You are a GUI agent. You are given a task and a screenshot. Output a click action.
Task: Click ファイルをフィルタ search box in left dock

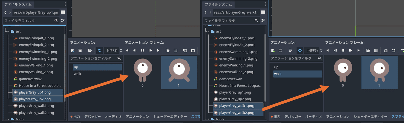31,21
